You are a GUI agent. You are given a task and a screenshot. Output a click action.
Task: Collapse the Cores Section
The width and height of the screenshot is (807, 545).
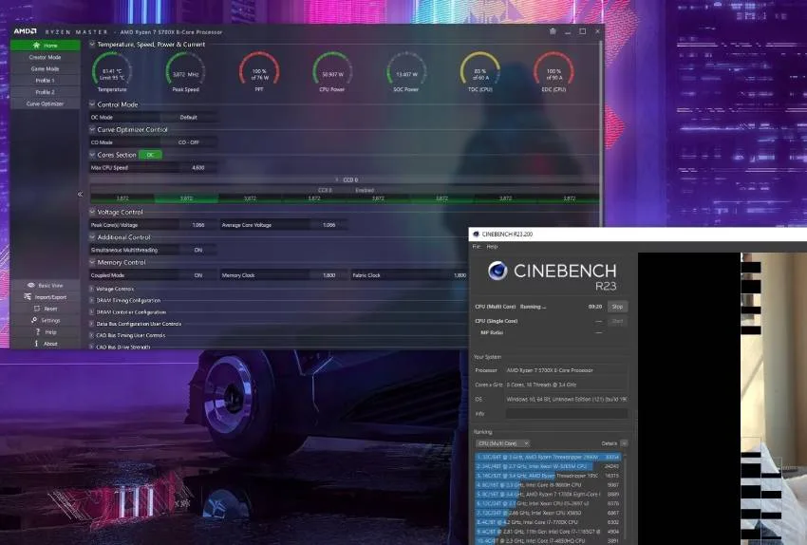click(92, 155)
